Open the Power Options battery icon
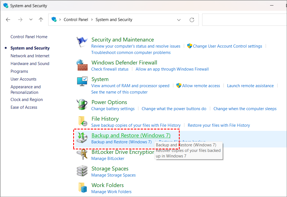 click(82, 105)
